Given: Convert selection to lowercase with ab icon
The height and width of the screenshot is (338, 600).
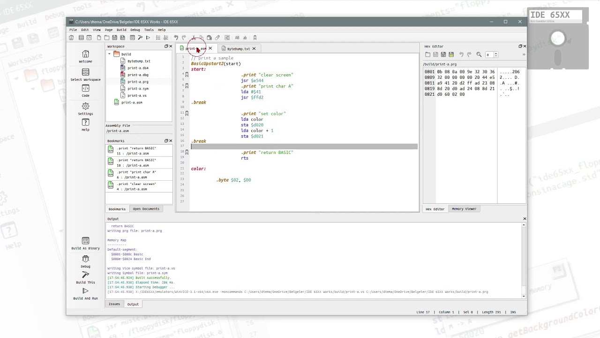Looking at the screenshot, I should [245, 38].
